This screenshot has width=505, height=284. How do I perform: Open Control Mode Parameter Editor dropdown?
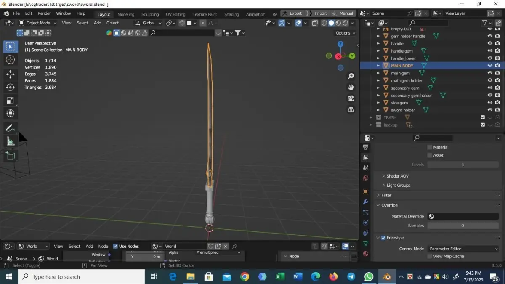(x=463, y=249)
